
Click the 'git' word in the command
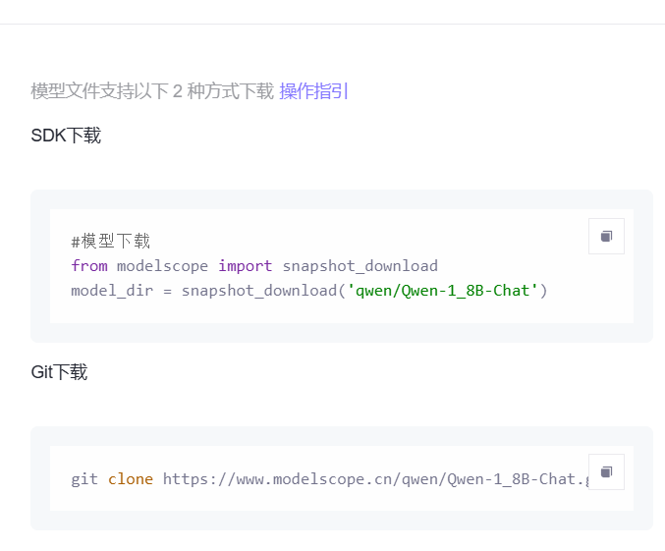point(84,479)
